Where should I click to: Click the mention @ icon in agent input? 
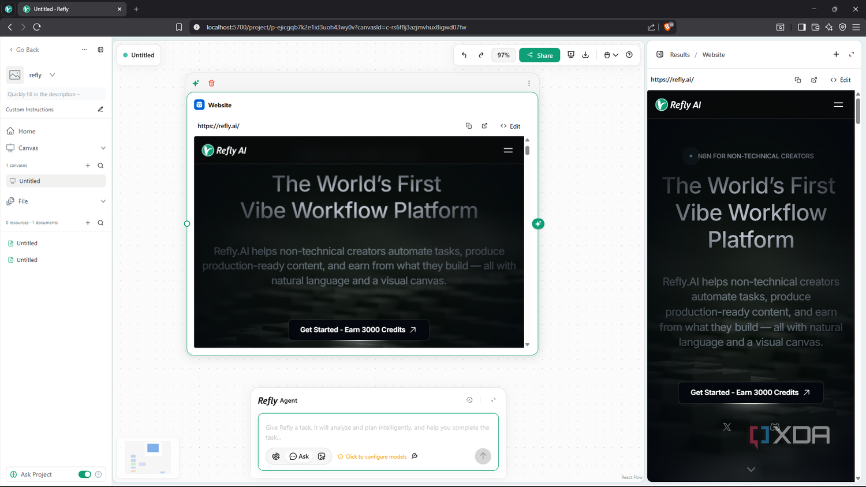coord(276,456)
